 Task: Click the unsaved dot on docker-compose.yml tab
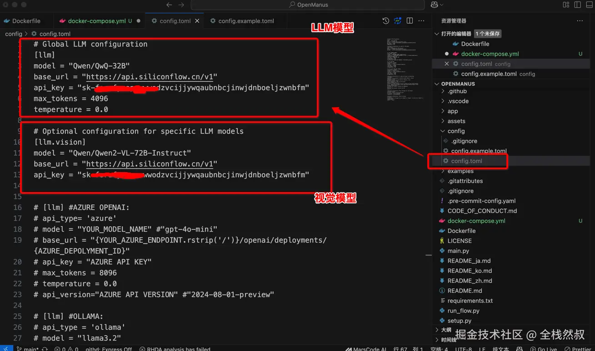click(138, 21)
